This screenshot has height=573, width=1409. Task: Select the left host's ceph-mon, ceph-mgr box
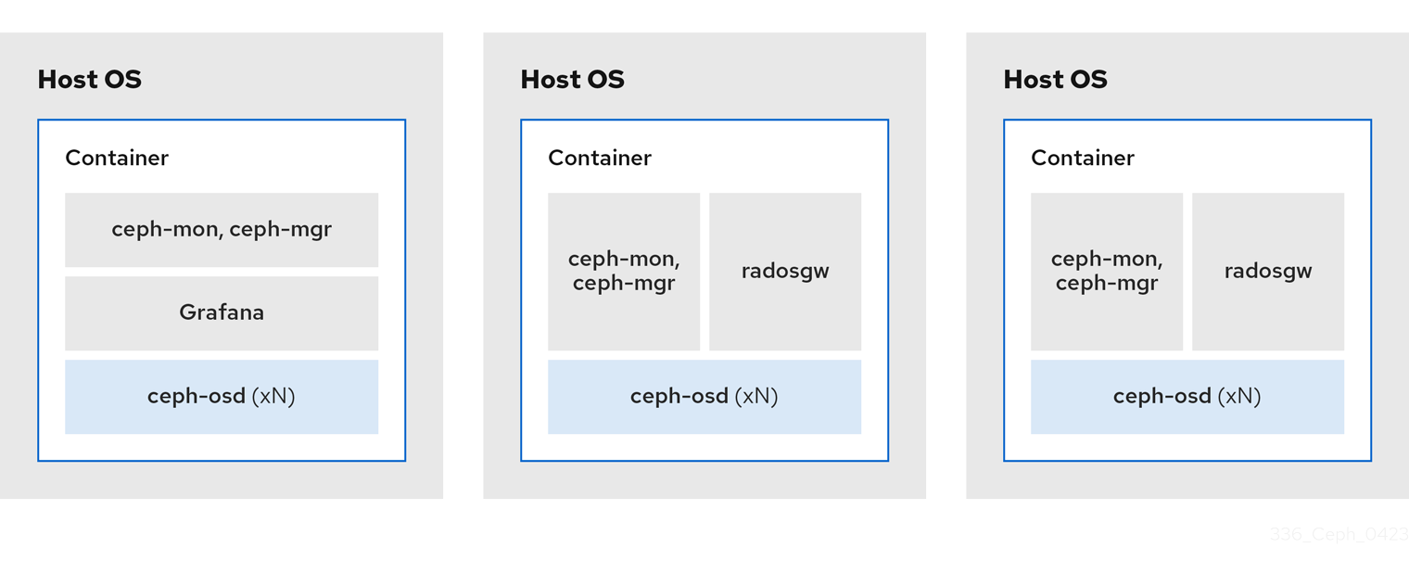pos(222,229)
